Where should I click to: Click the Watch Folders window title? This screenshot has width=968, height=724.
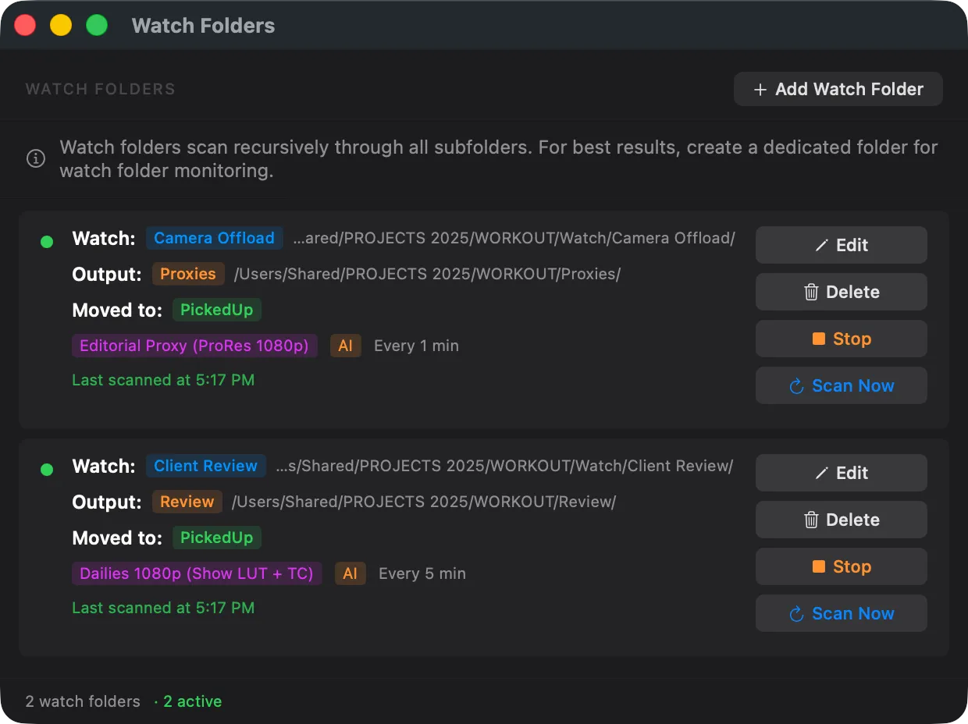pos(203,26)
